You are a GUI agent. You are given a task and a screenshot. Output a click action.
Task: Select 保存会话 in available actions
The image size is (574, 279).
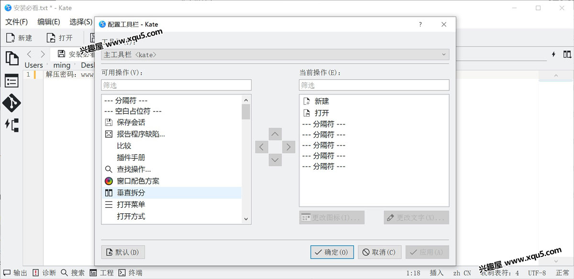pyautogui.click(x=171, y=123)
